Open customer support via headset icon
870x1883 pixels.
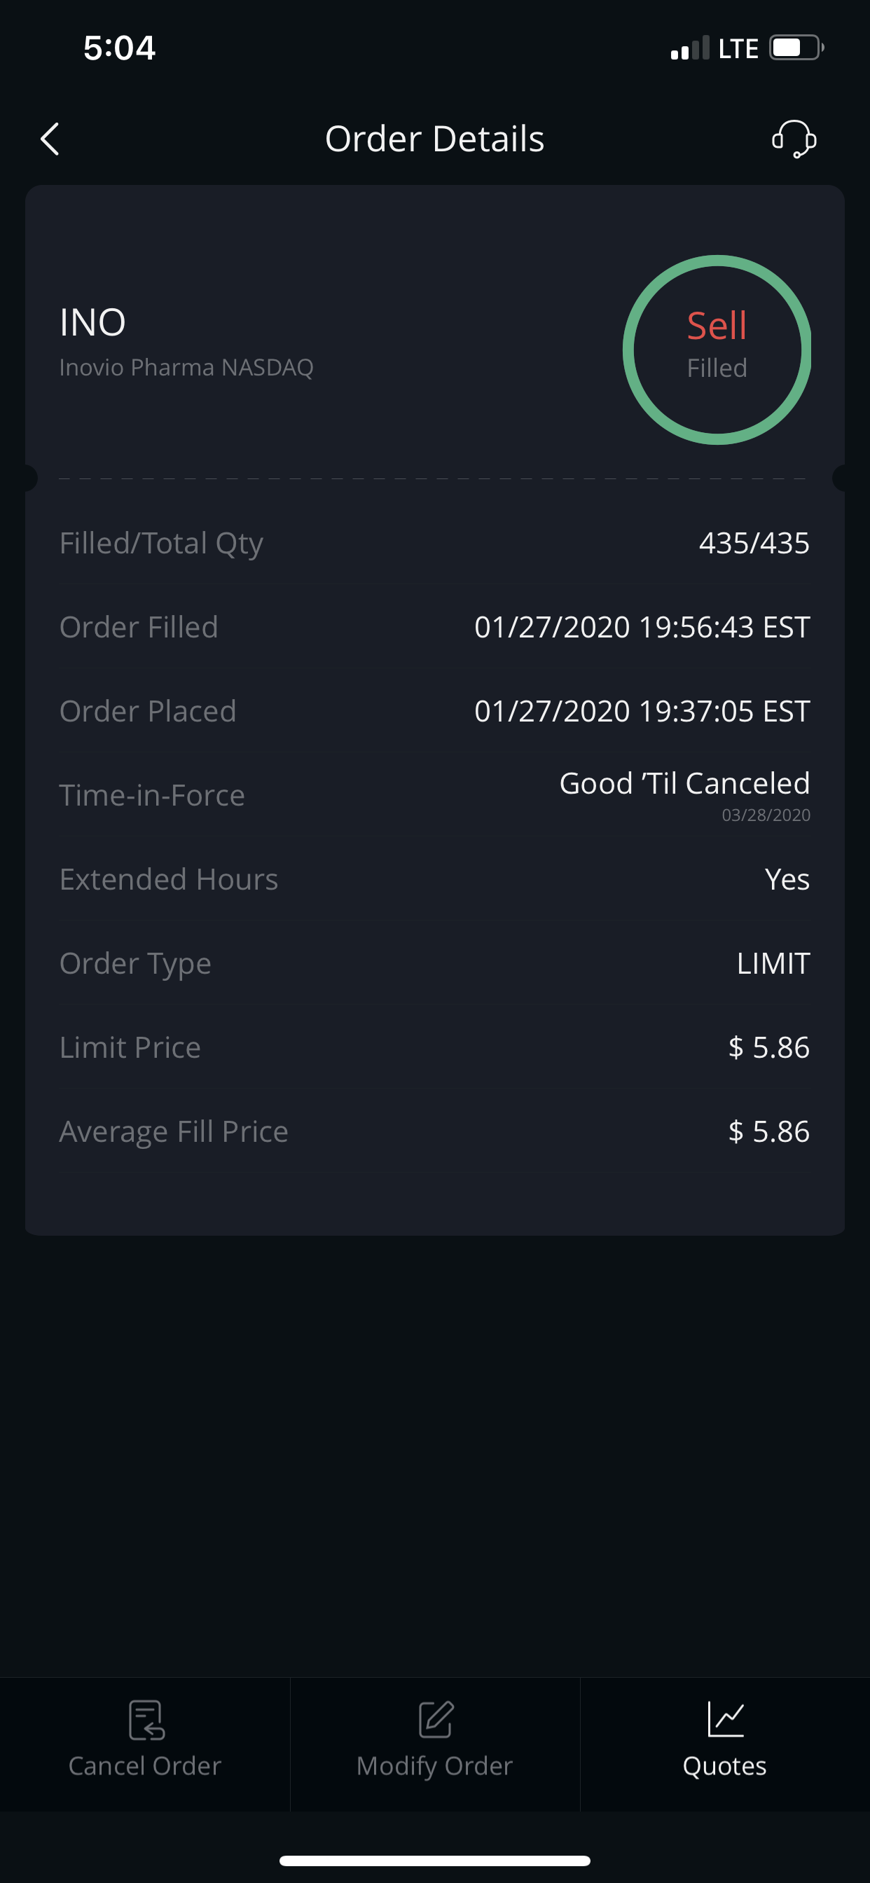coord(794,139)
